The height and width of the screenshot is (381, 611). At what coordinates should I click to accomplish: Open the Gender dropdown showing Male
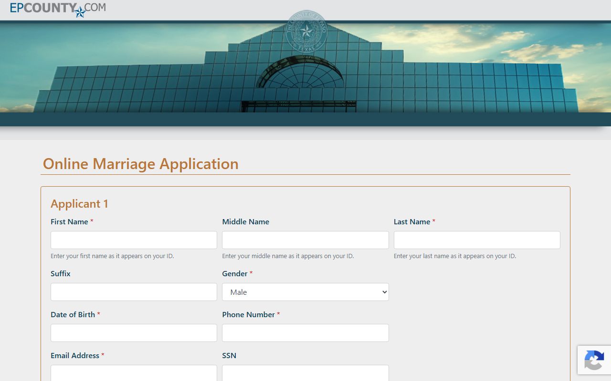[x=305, y=292]
